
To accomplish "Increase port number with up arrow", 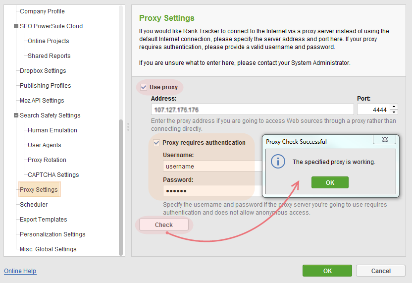I will [394, 107].
